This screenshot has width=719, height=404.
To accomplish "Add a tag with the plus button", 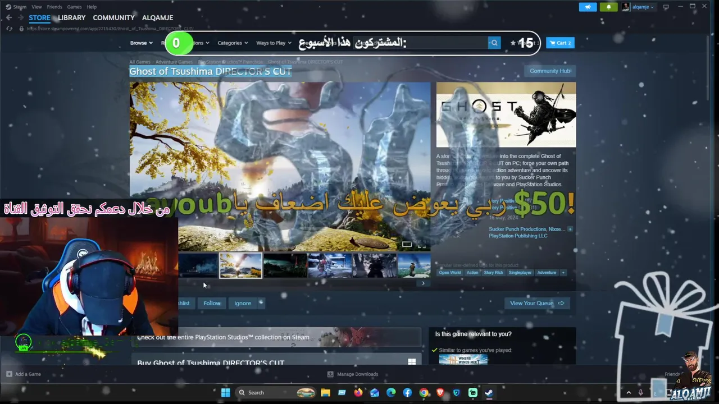I will coord(563,273).
